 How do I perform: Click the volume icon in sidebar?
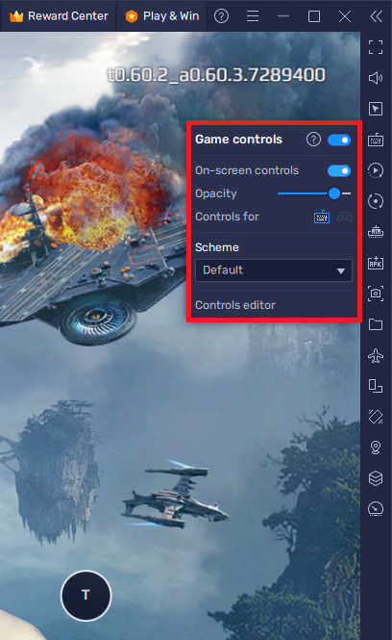376,78
